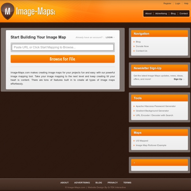Go to Blog in header menu

click(x=173, y=13)
